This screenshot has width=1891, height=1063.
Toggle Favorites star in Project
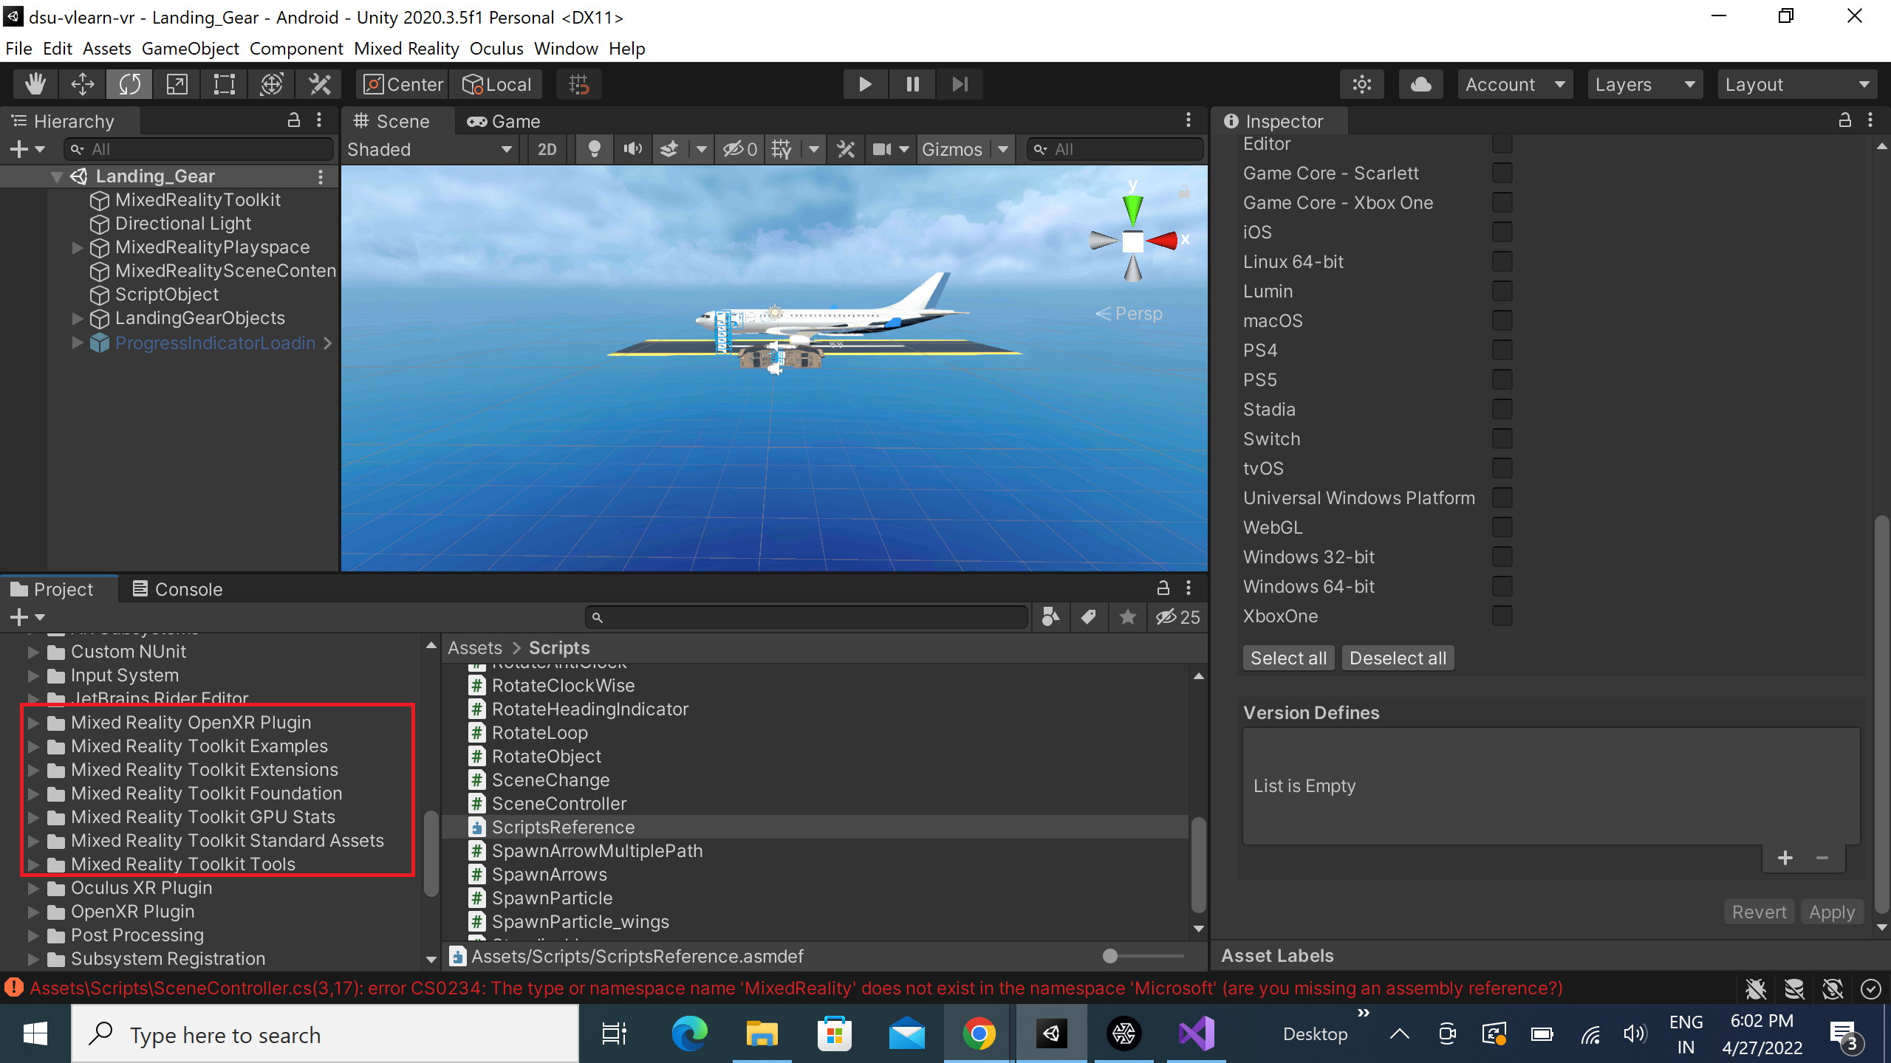(1127, 617)
